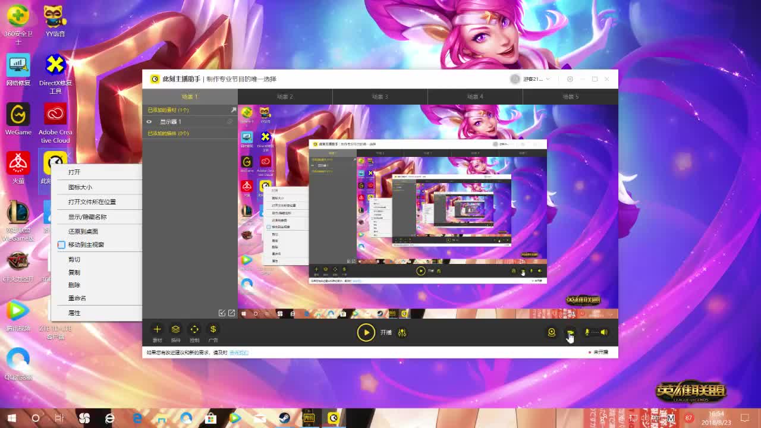The width and height of the screenshot is (761, 428).
Task: Open the Windows notification center icon
Action: click(745, 418)
